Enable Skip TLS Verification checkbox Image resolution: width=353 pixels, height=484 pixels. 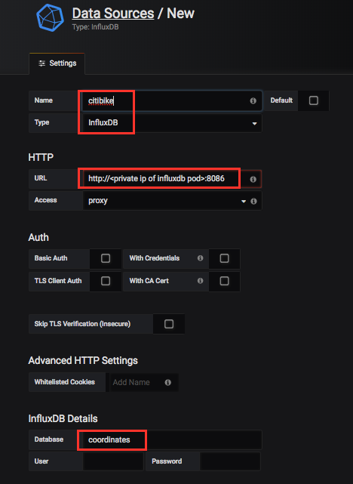[x=169, y=324]
